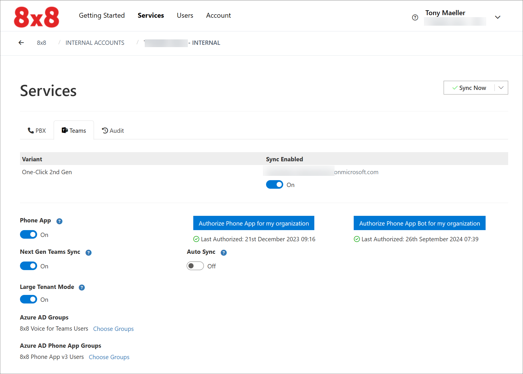Open the Tony Maeller user menu chevron
The width and height of the screenshot is (523, 374).
(498, 17)
